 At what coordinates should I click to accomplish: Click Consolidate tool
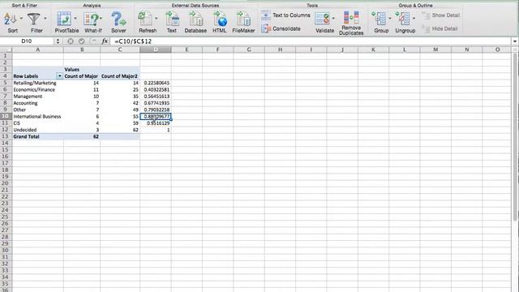coord(281,29)
